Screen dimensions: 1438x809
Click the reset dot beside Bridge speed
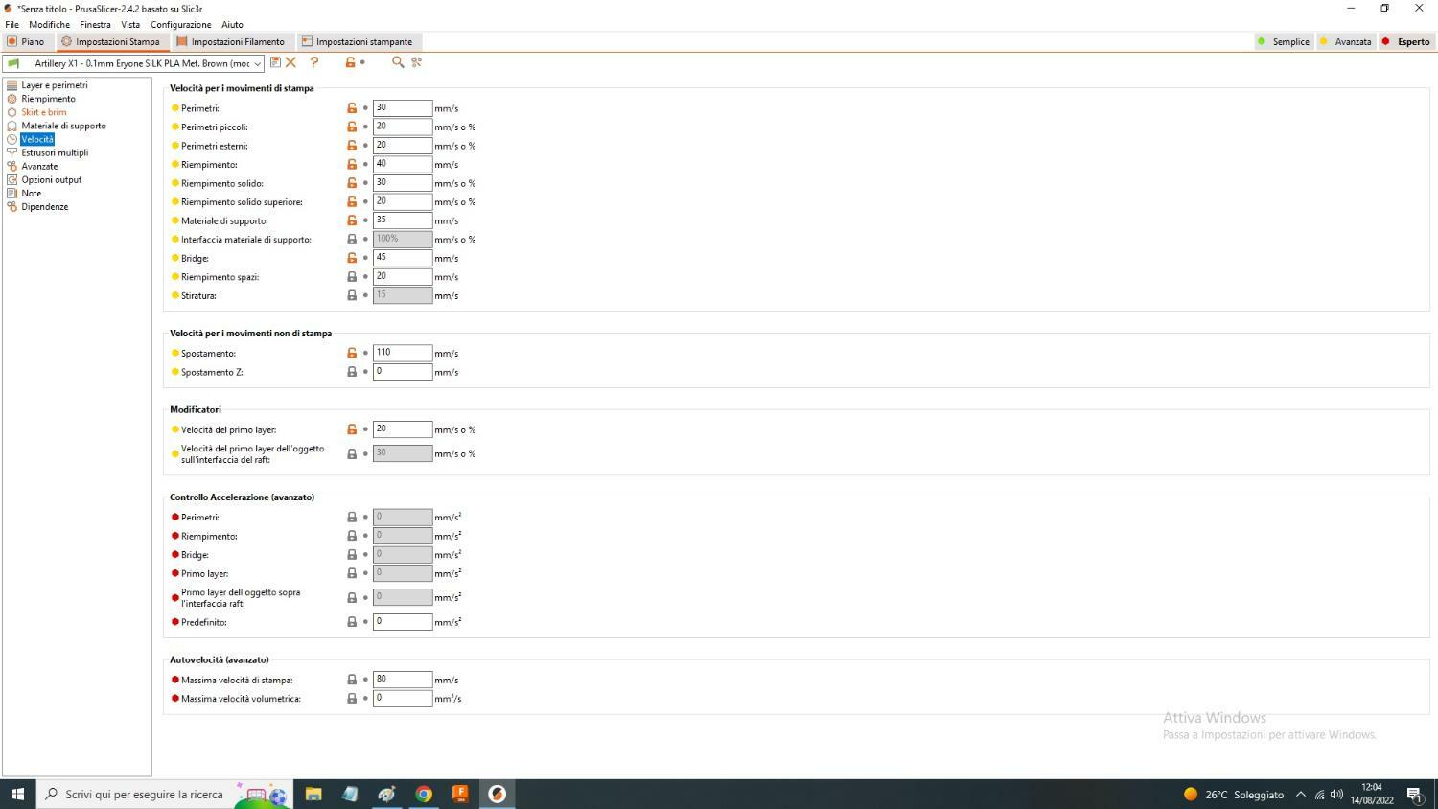point(365,258)
